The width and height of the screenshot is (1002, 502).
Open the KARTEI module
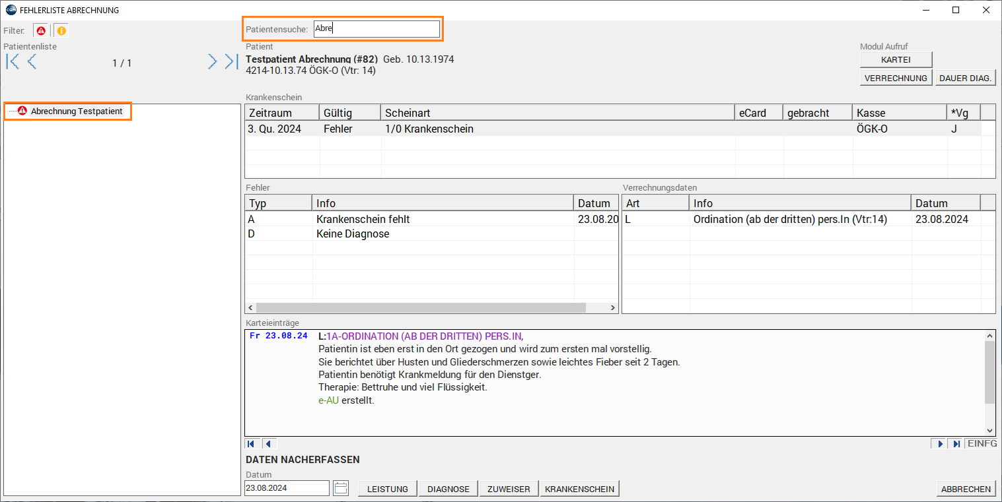click(896, 59)
